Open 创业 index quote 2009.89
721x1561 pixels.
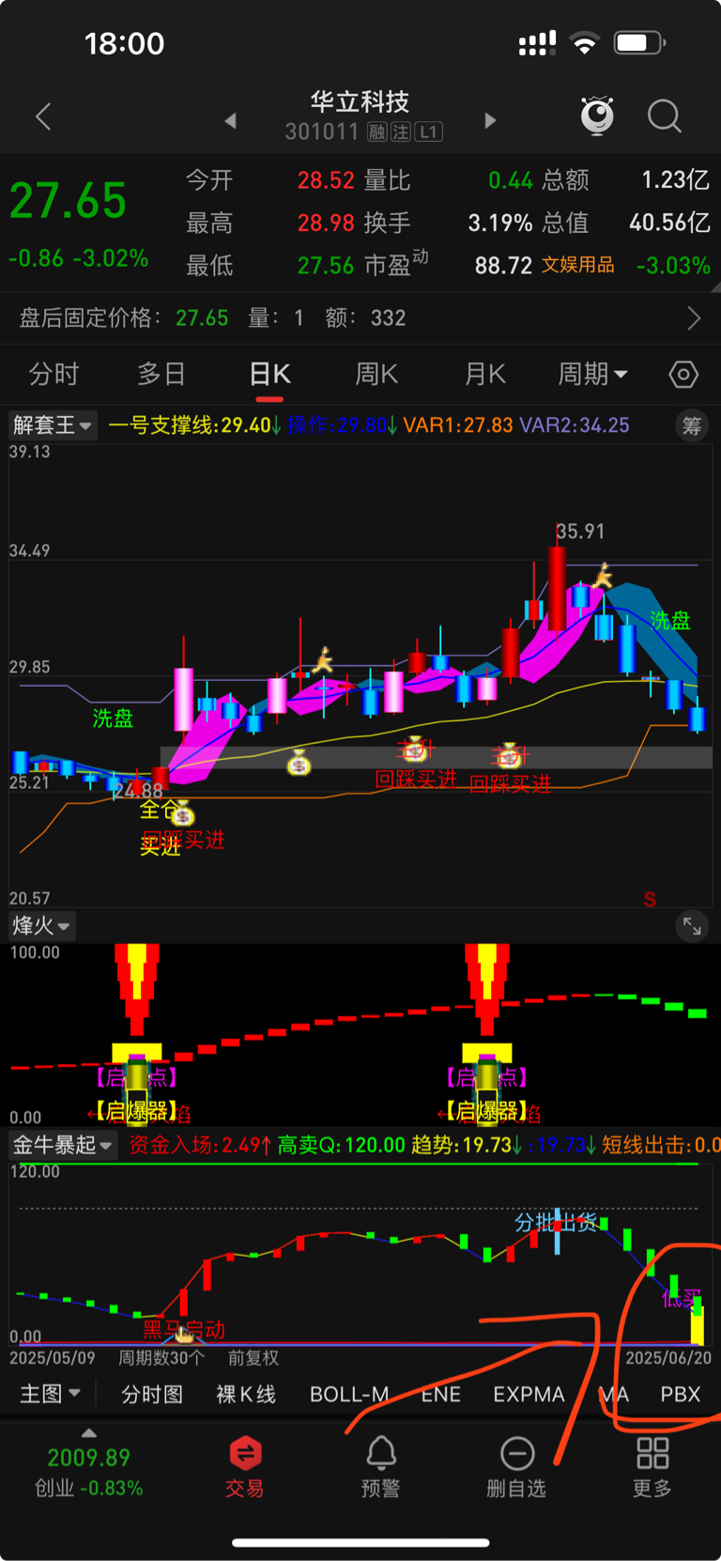[89, 1472]
